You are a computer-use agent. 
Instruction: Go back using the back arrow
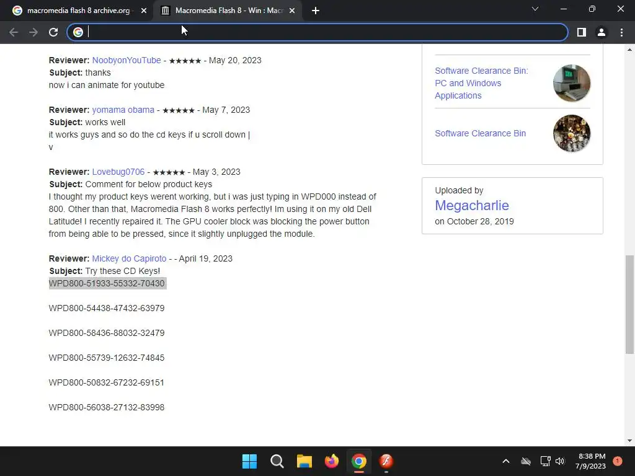(x=14, y=32)
